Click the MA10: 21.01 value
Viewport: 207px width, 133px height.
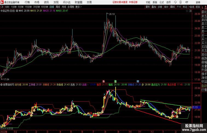(36, 11)
